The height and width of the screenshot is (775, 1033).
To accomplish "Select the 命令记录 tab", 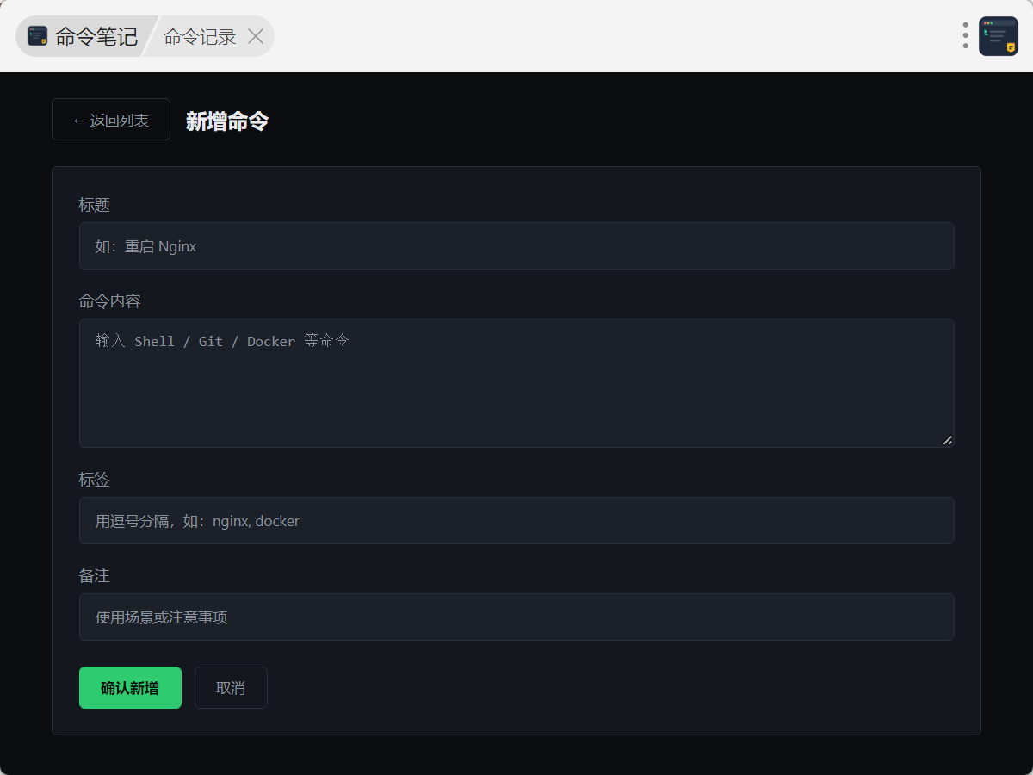I will click(x=201, y=36).
